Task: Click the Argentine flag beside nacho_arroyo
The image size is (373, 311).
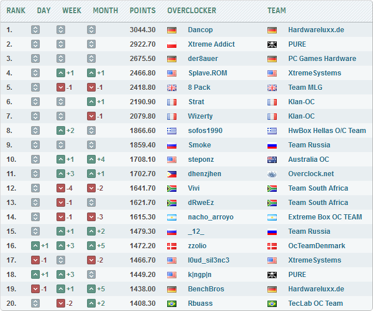Action: pos(172,217)
